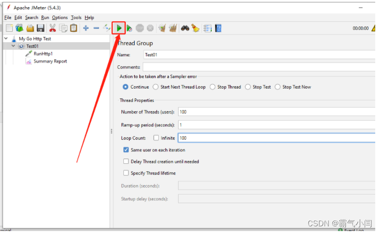Open the Edit menu

[18, 18]
